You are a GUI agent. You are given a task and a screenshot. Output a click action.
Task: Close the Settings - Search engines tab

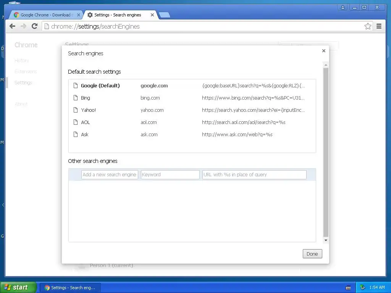pyautogui.click(x=152, y=15)
